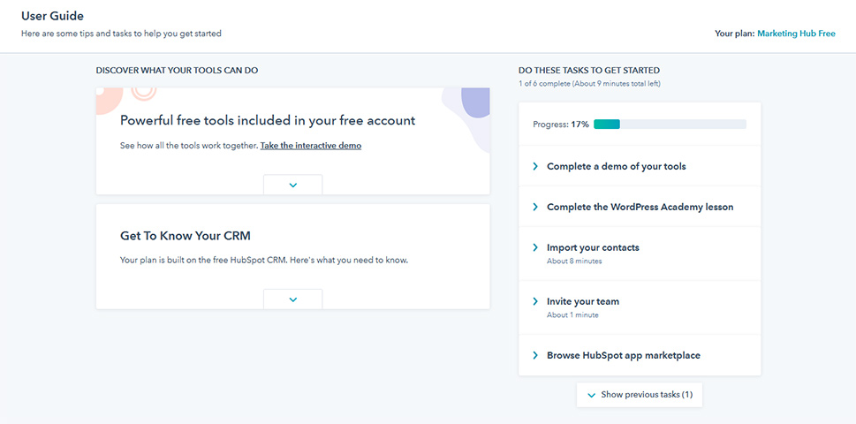856x424 pixels.
Task: Select Complete the WordPress Academy lesson task
Action: click(x=640, y=207)
